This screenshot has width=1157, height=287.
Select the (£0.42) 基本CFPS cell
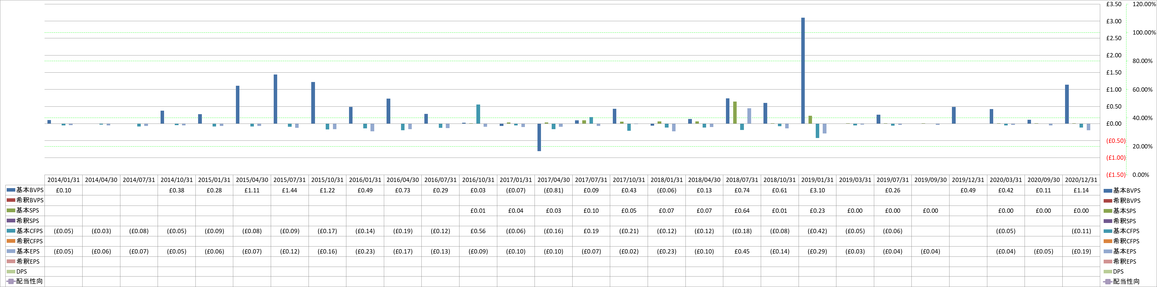point(817,231)
